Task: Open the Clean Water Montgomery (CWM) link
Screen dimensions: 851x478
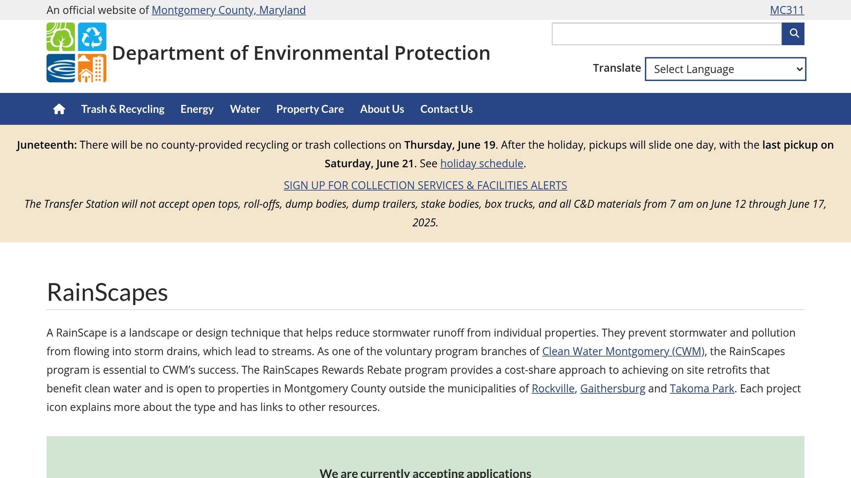Action: coord(623,351)
